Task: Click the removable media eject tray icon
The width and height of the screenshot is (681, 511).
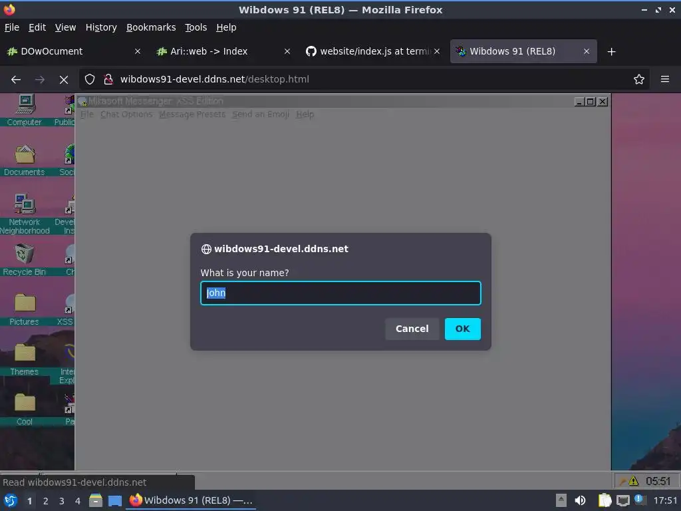Action: pyautogui.click(x=561, y=500)
